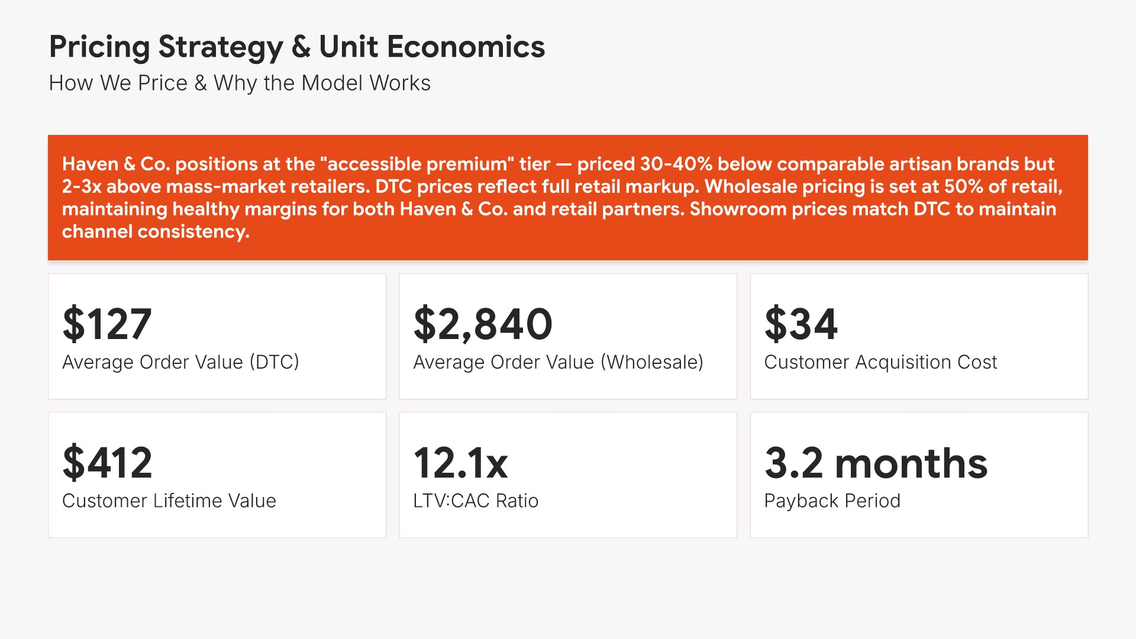Select the words "channel consistency." in the banner
This screenshot has height=639, width=1136.
click(156, 231)
